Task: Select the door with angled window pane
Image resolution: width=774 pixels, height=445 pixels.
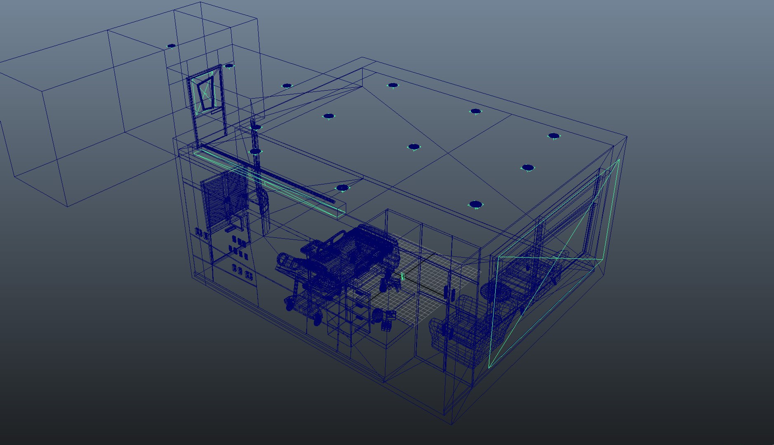Action: tap(206, 106)
